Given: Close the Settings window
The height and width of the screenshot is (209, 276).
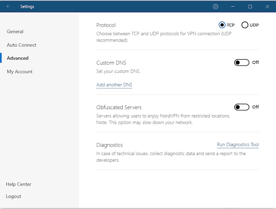Looking at the screenshot, I should (x=267, y=7).
